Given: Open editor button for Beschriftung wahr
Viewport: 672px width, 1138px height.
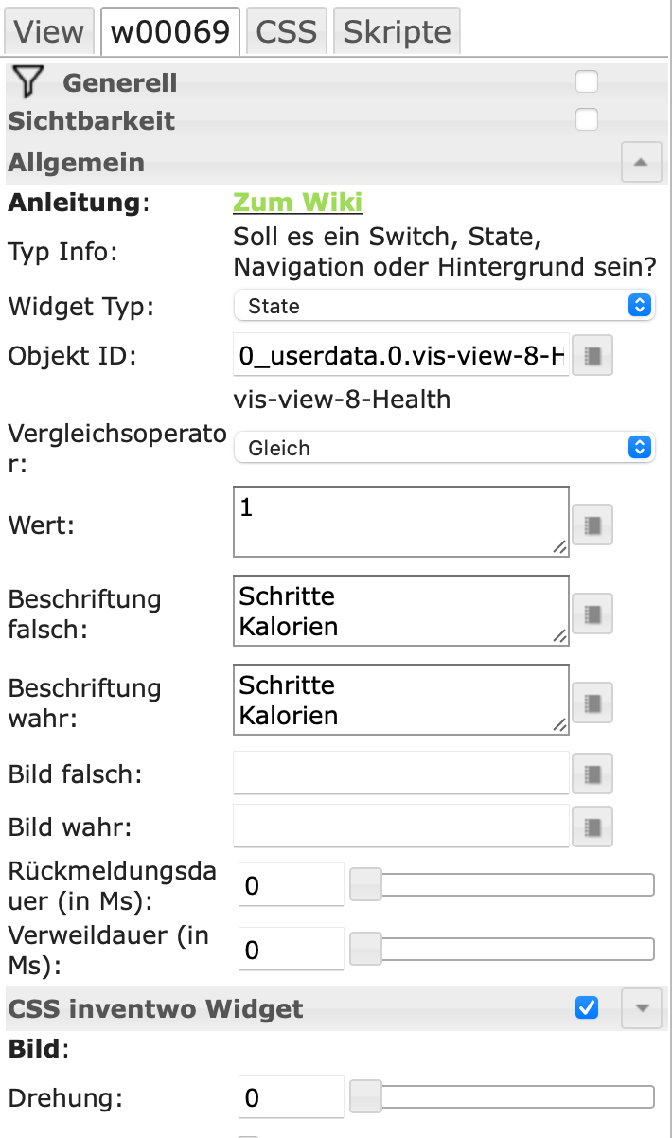Looking at the screenshot, I should pos(593,702).
